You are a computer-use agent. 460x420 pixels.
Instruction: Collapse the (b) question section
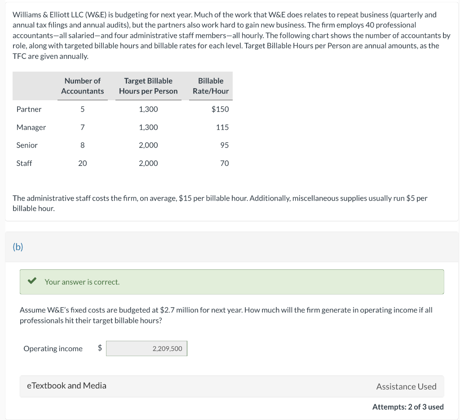click(18, 246)
